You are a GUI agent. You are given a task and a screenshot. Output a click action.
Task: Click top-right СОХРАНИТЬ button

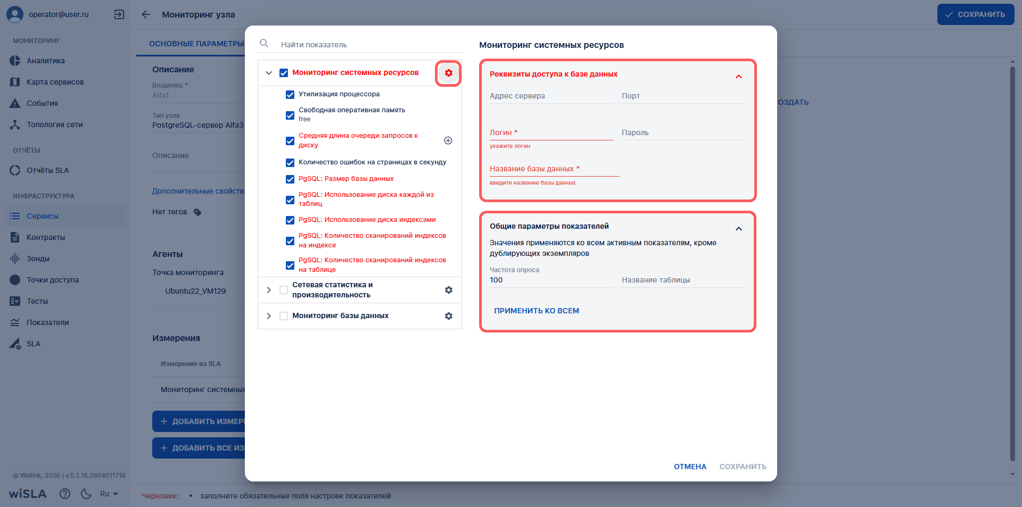point(976,14)
